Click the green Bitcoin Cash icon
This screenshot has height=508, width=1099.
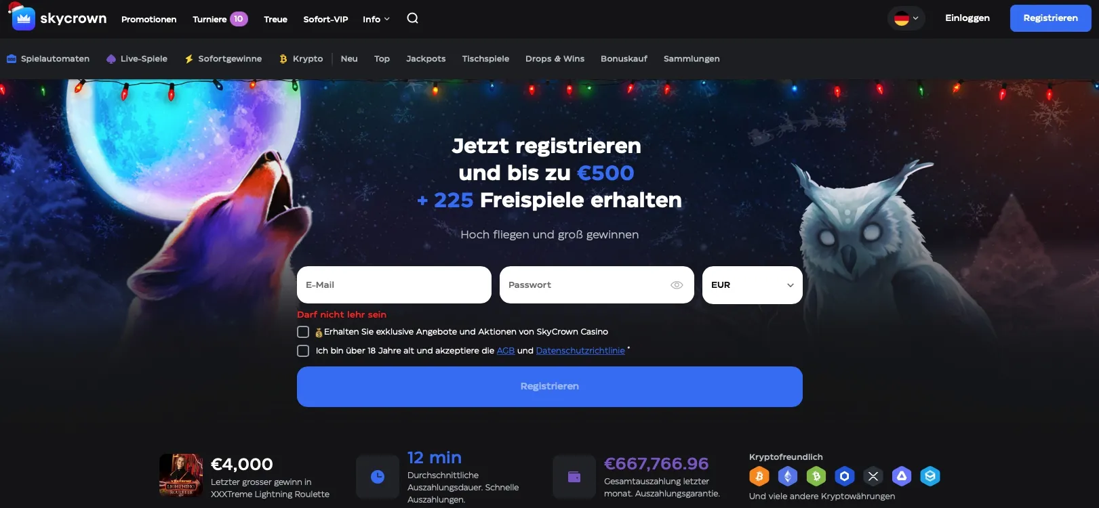point(816,476)
